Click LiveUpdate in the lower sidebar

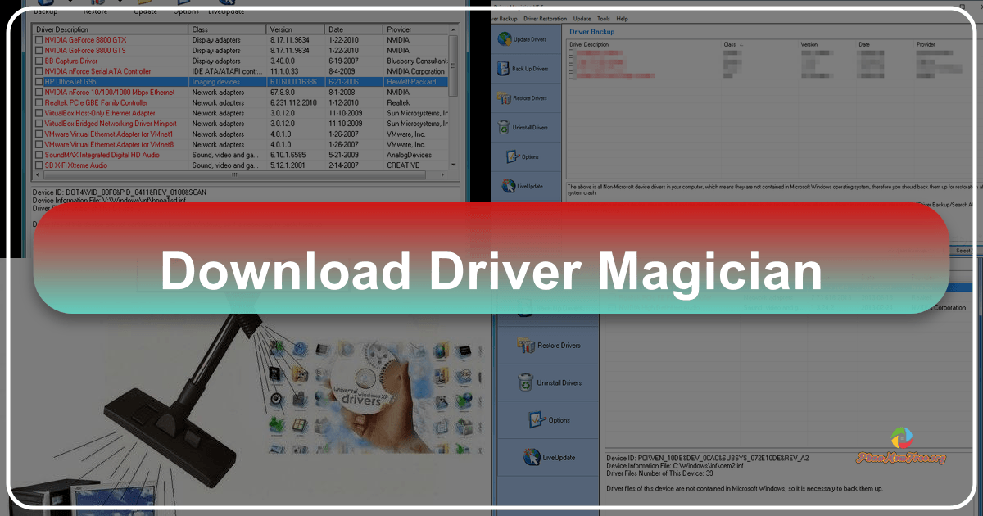point(547,457)
